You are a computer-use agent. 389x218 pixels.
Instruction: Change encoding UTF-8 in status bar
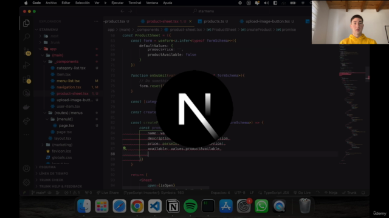(x=239, y=193)
